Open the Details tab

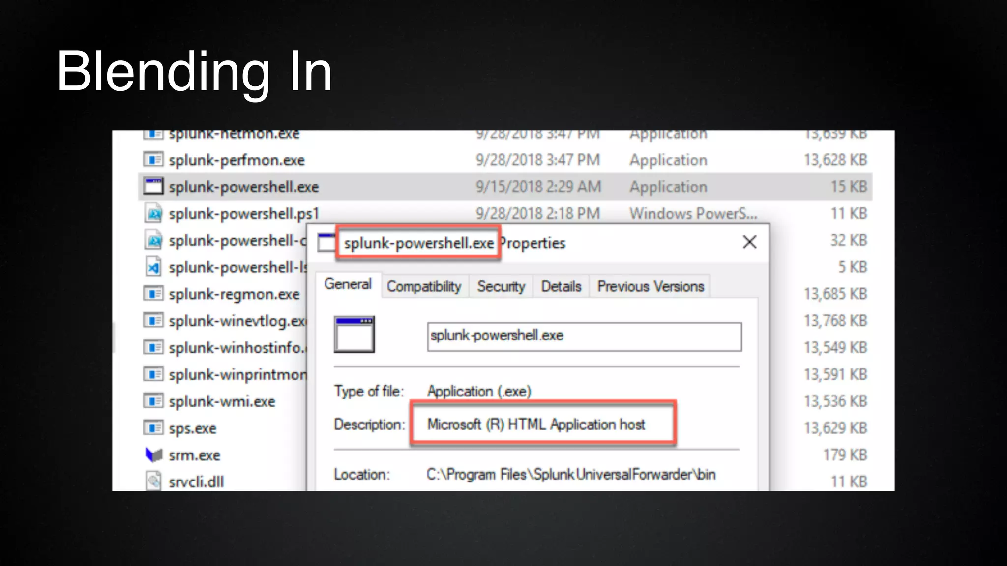point(561,286)
